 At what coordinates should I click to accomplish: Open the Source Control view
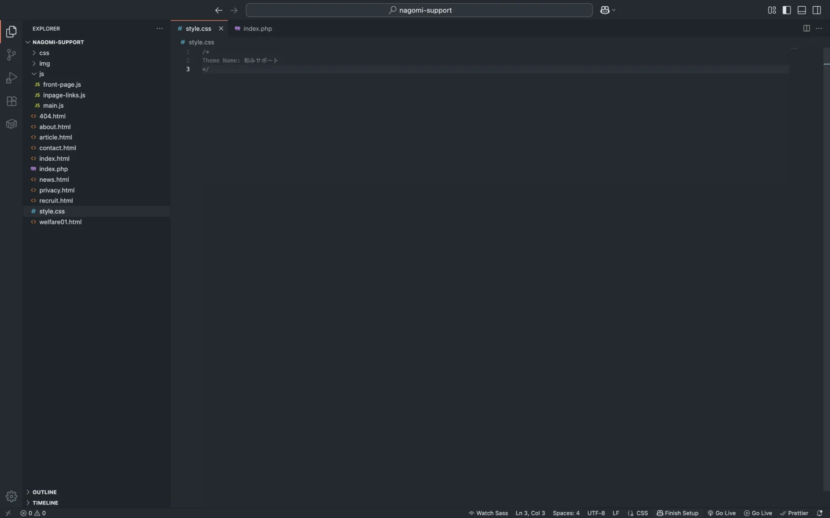point(11,55)
